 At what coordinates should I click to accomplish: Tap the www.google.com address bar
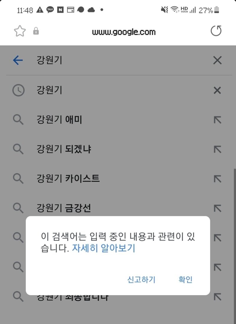[124, 32]
